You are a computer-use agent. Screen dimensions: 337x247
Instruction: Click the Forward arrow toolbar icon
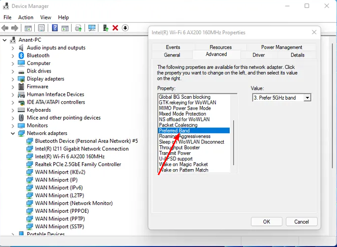[14, 28]
